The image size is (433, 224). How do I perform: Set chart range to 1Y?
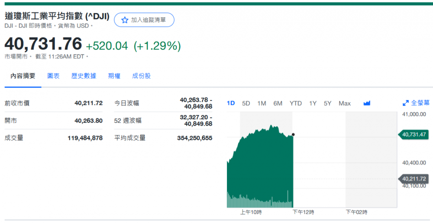click(x=313, y=103)
